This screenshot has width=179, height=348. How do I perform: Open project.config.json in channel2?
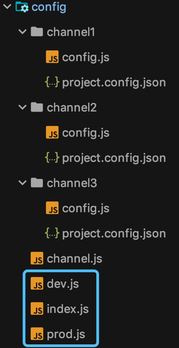pyautogui.click(x=114, y=158)
